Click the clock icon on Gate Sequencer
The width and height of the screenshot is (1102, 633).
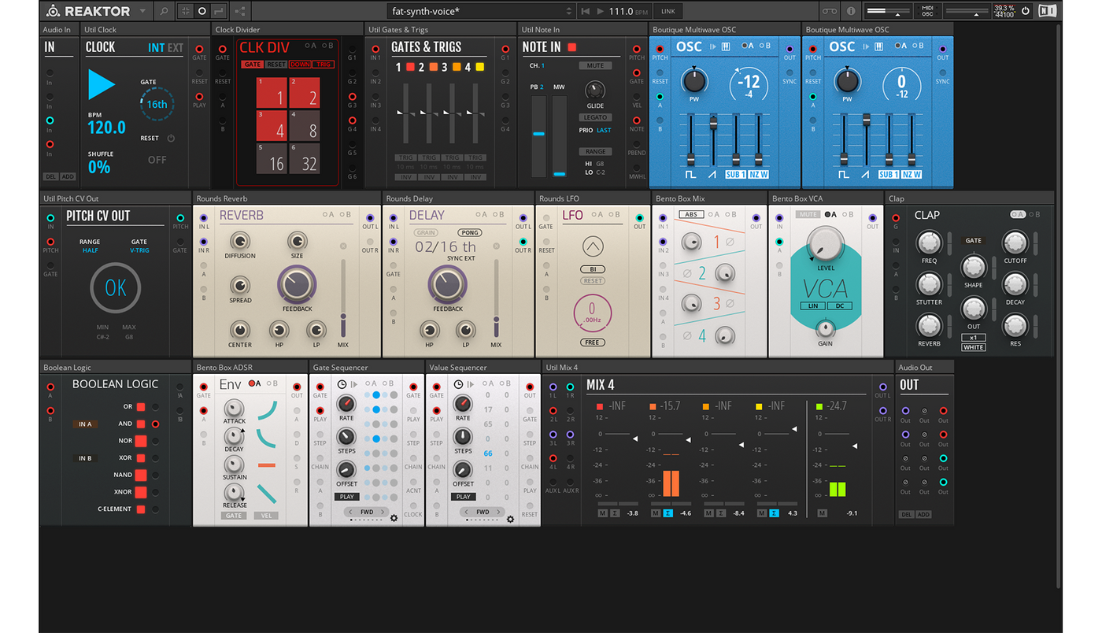(x=342, y=384)
